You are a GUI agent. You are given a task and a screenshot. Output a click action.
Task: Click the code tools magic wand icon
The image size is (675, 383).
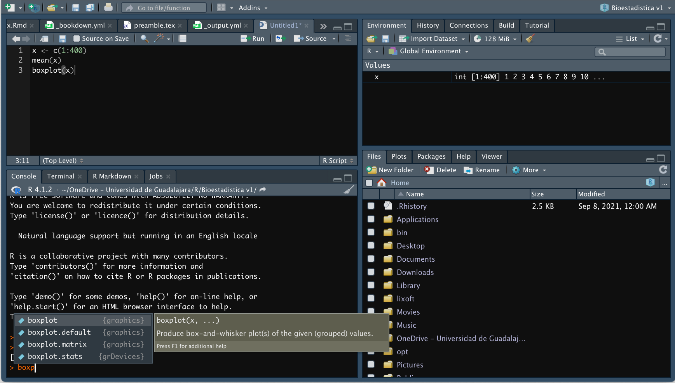tap(159, 38)
